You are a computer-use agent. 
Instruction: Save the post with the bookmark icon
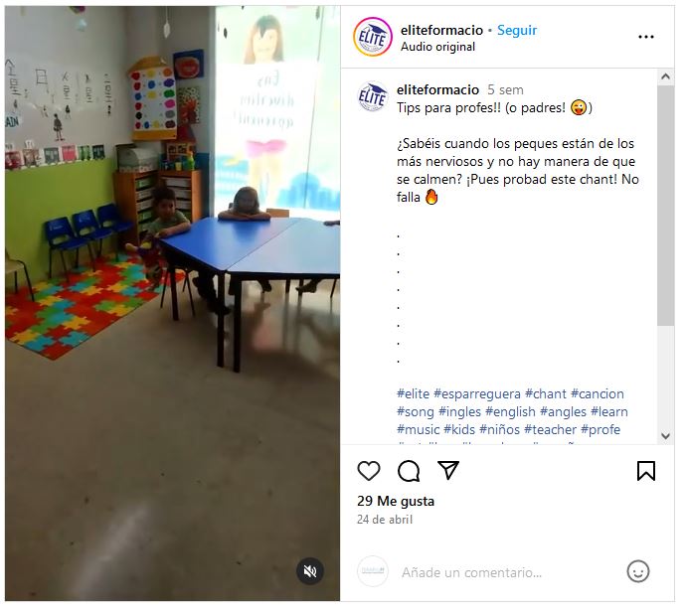click(646, 471)
